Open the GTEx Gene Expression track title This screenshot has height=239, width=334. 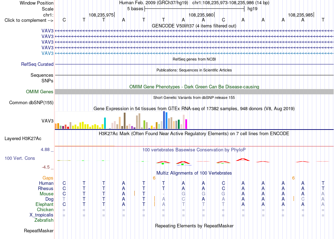[x=194, y=108]
